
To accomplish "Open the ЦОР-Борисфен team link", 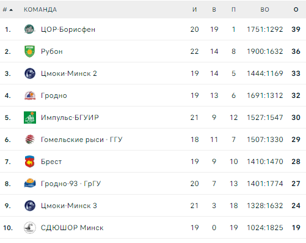I will click(68, 29).
